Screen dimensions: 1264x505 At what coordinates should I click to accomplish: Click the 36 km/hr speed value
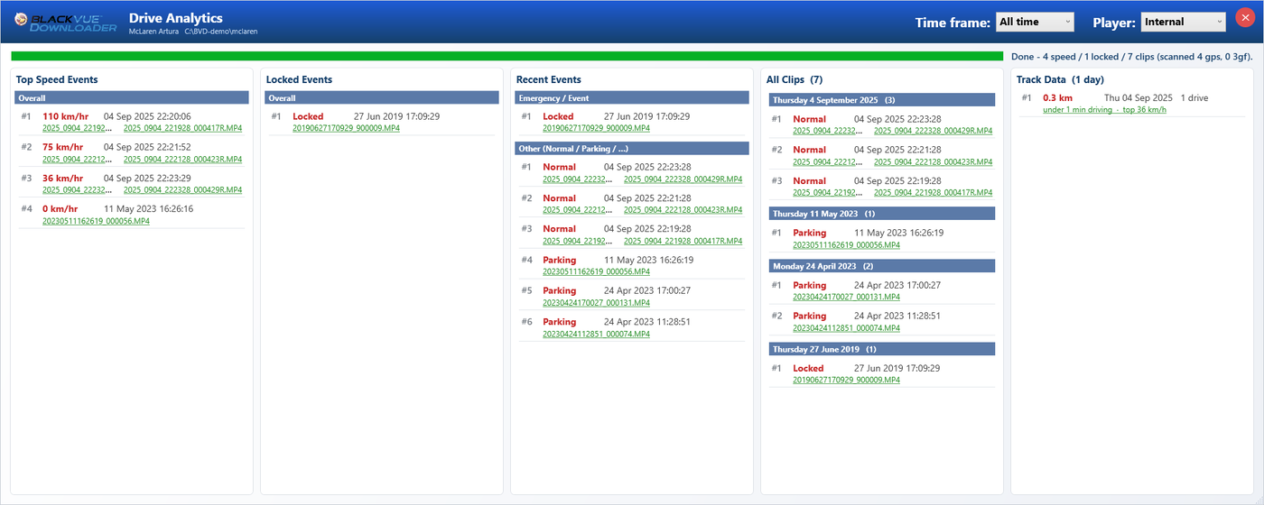(x=62, y=179)
